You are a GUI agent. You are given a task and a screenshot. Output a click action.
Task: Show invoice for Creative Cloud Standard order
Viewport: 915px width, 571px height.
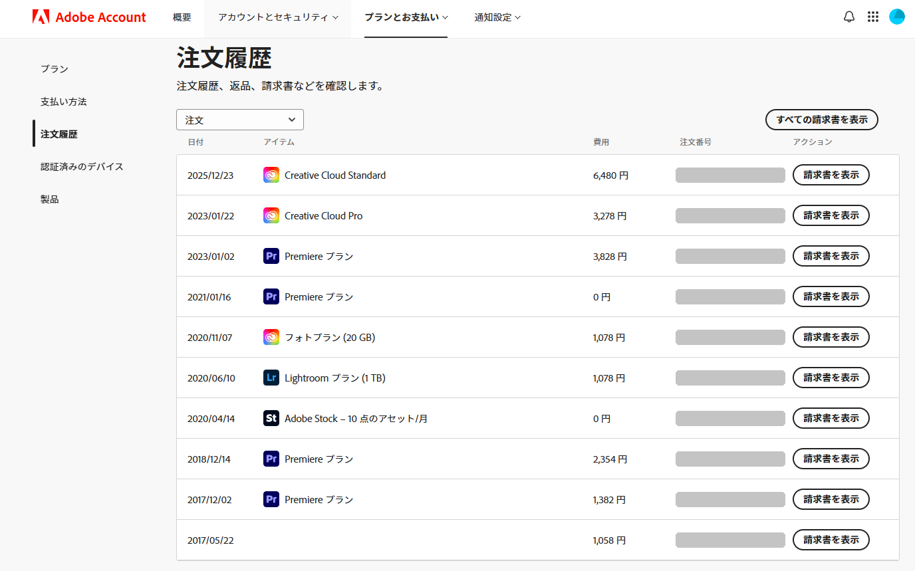tap(831, 175)
